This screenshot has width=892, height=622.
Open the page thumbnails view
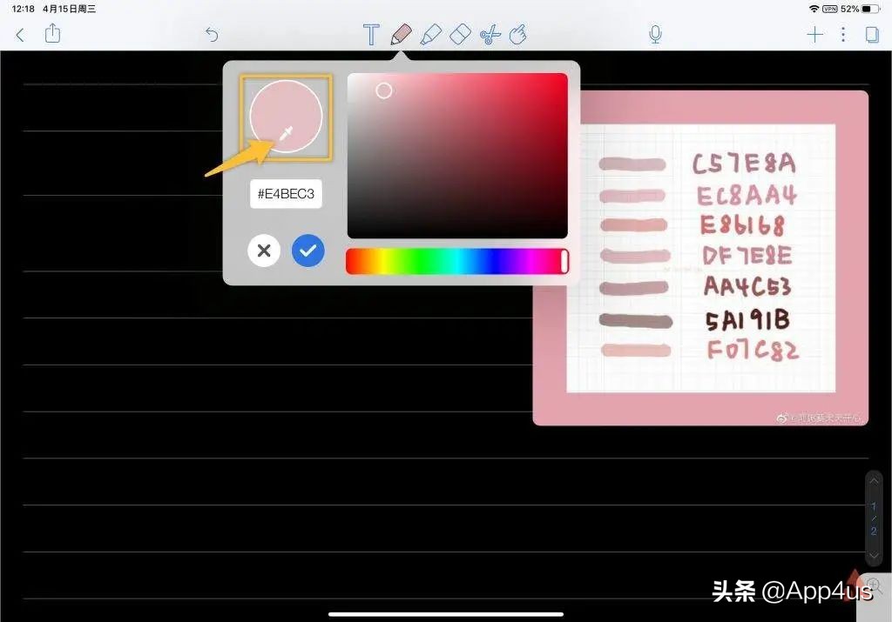(874, 34)
